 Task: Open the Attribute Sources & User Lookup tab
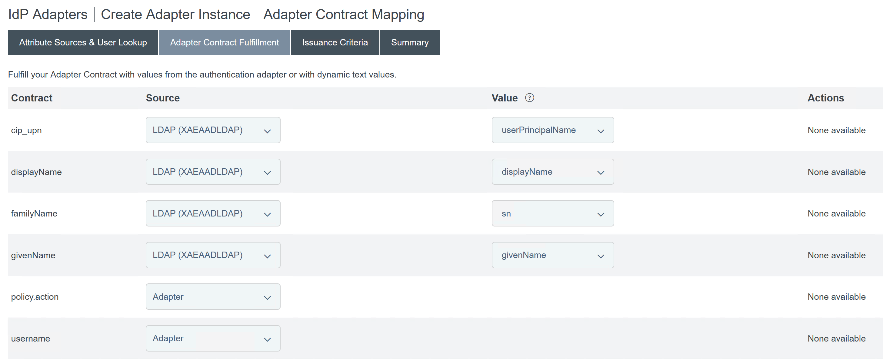point(83,42)
